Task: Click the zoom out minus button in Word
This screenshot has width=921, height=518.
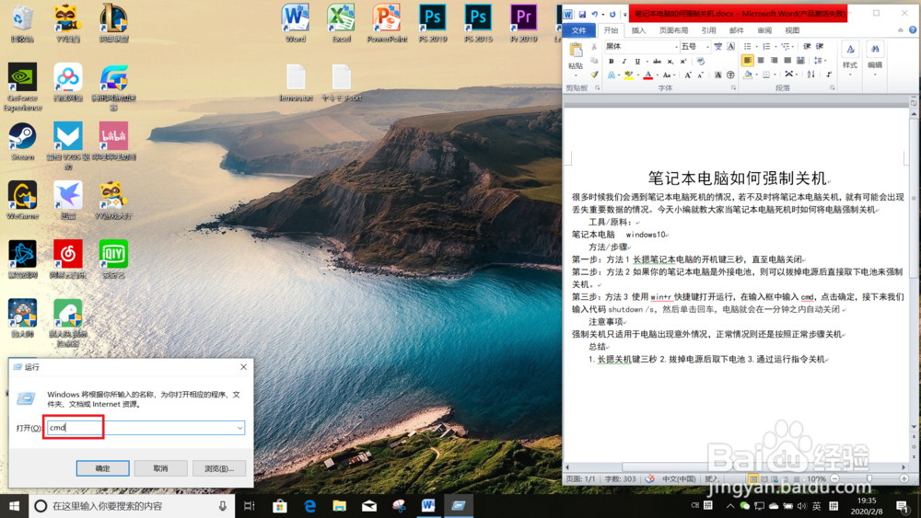Action: click(x=834, y=478)
